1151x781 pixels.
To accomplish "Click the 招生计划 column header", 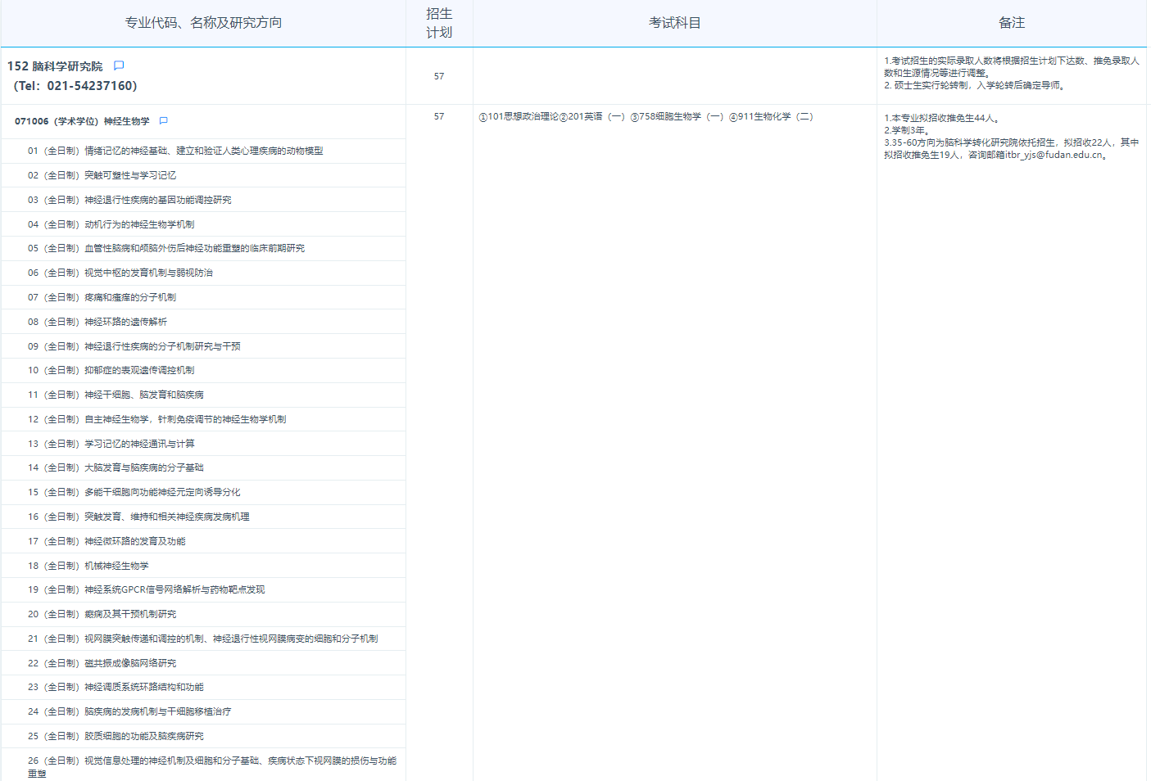I will [439, 23].
